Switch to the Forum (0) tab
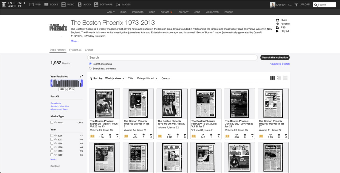 coord(75,50)
